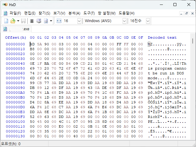Click the Open RAM memory chip icon
196x147 pixels.
32,21
